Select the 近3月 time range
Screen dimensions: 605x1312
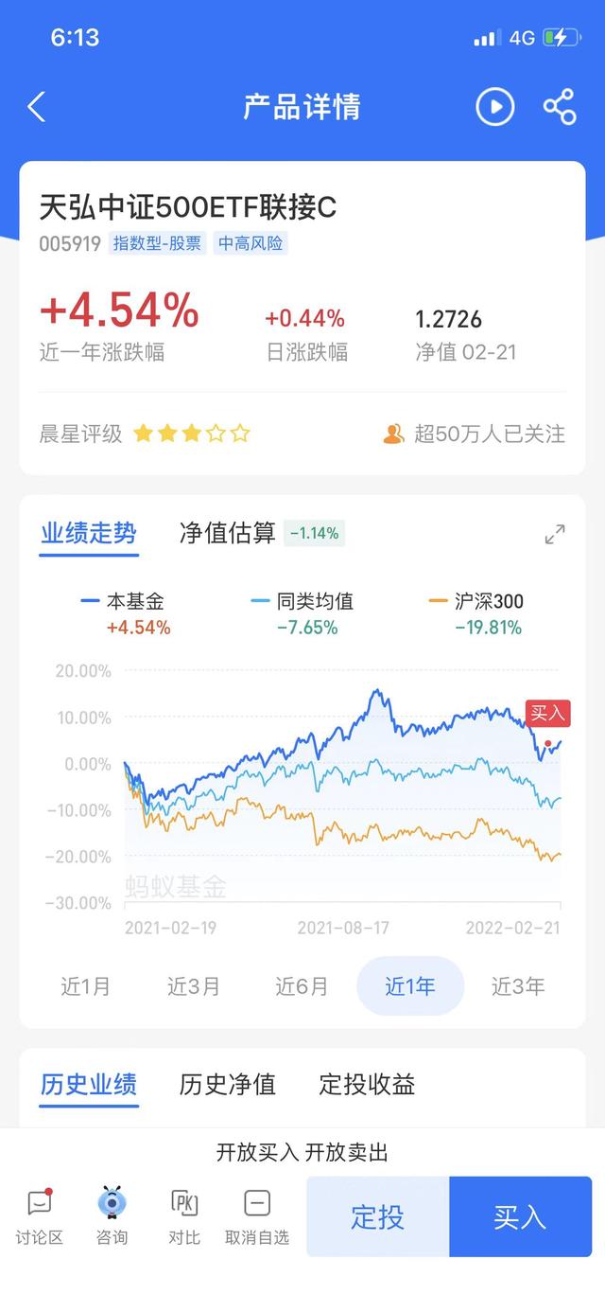tap(194, 986)
